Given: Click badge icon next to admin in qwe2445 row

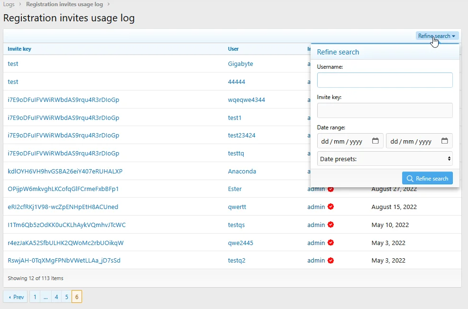Looking at the screenshot, I should tap(330, 243).
